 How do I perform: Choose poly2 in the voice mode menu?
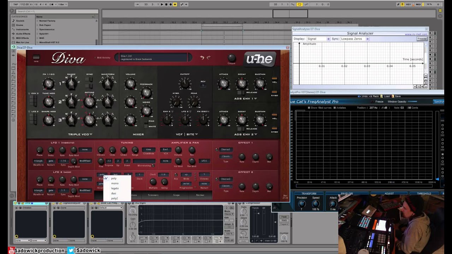click(x=114, y=198)
